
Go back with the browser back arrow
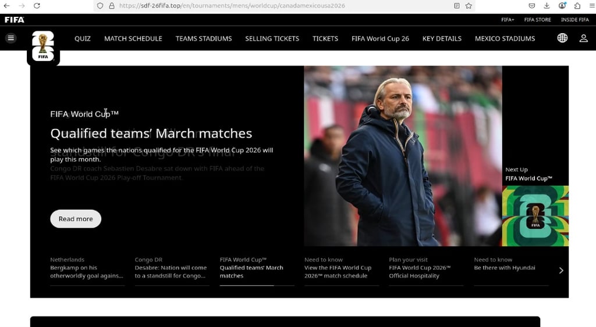pos(6,6)
